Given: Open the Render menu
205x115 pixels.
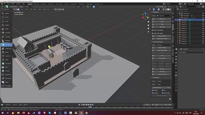Looking at the screenshot, I should (13, 4).
